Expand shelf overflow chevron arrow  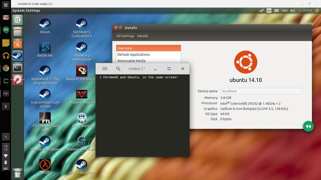[6, 106]
